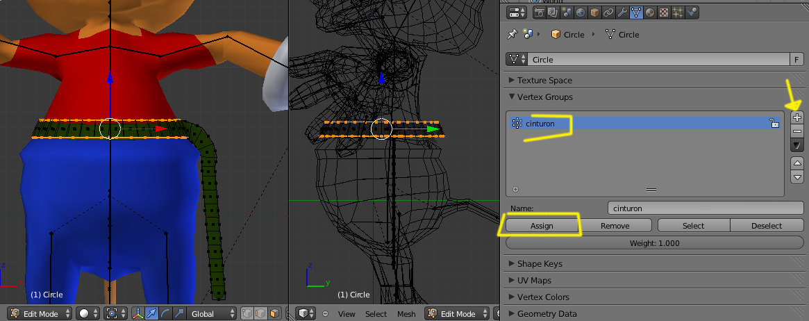Click the Circle mesh name field
809x321 pixels.
658,59
